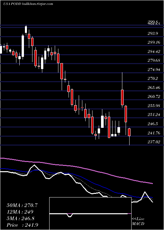Select the 293.9 price axis label
This screenshot has height=230, width=164.
[153, 34]
